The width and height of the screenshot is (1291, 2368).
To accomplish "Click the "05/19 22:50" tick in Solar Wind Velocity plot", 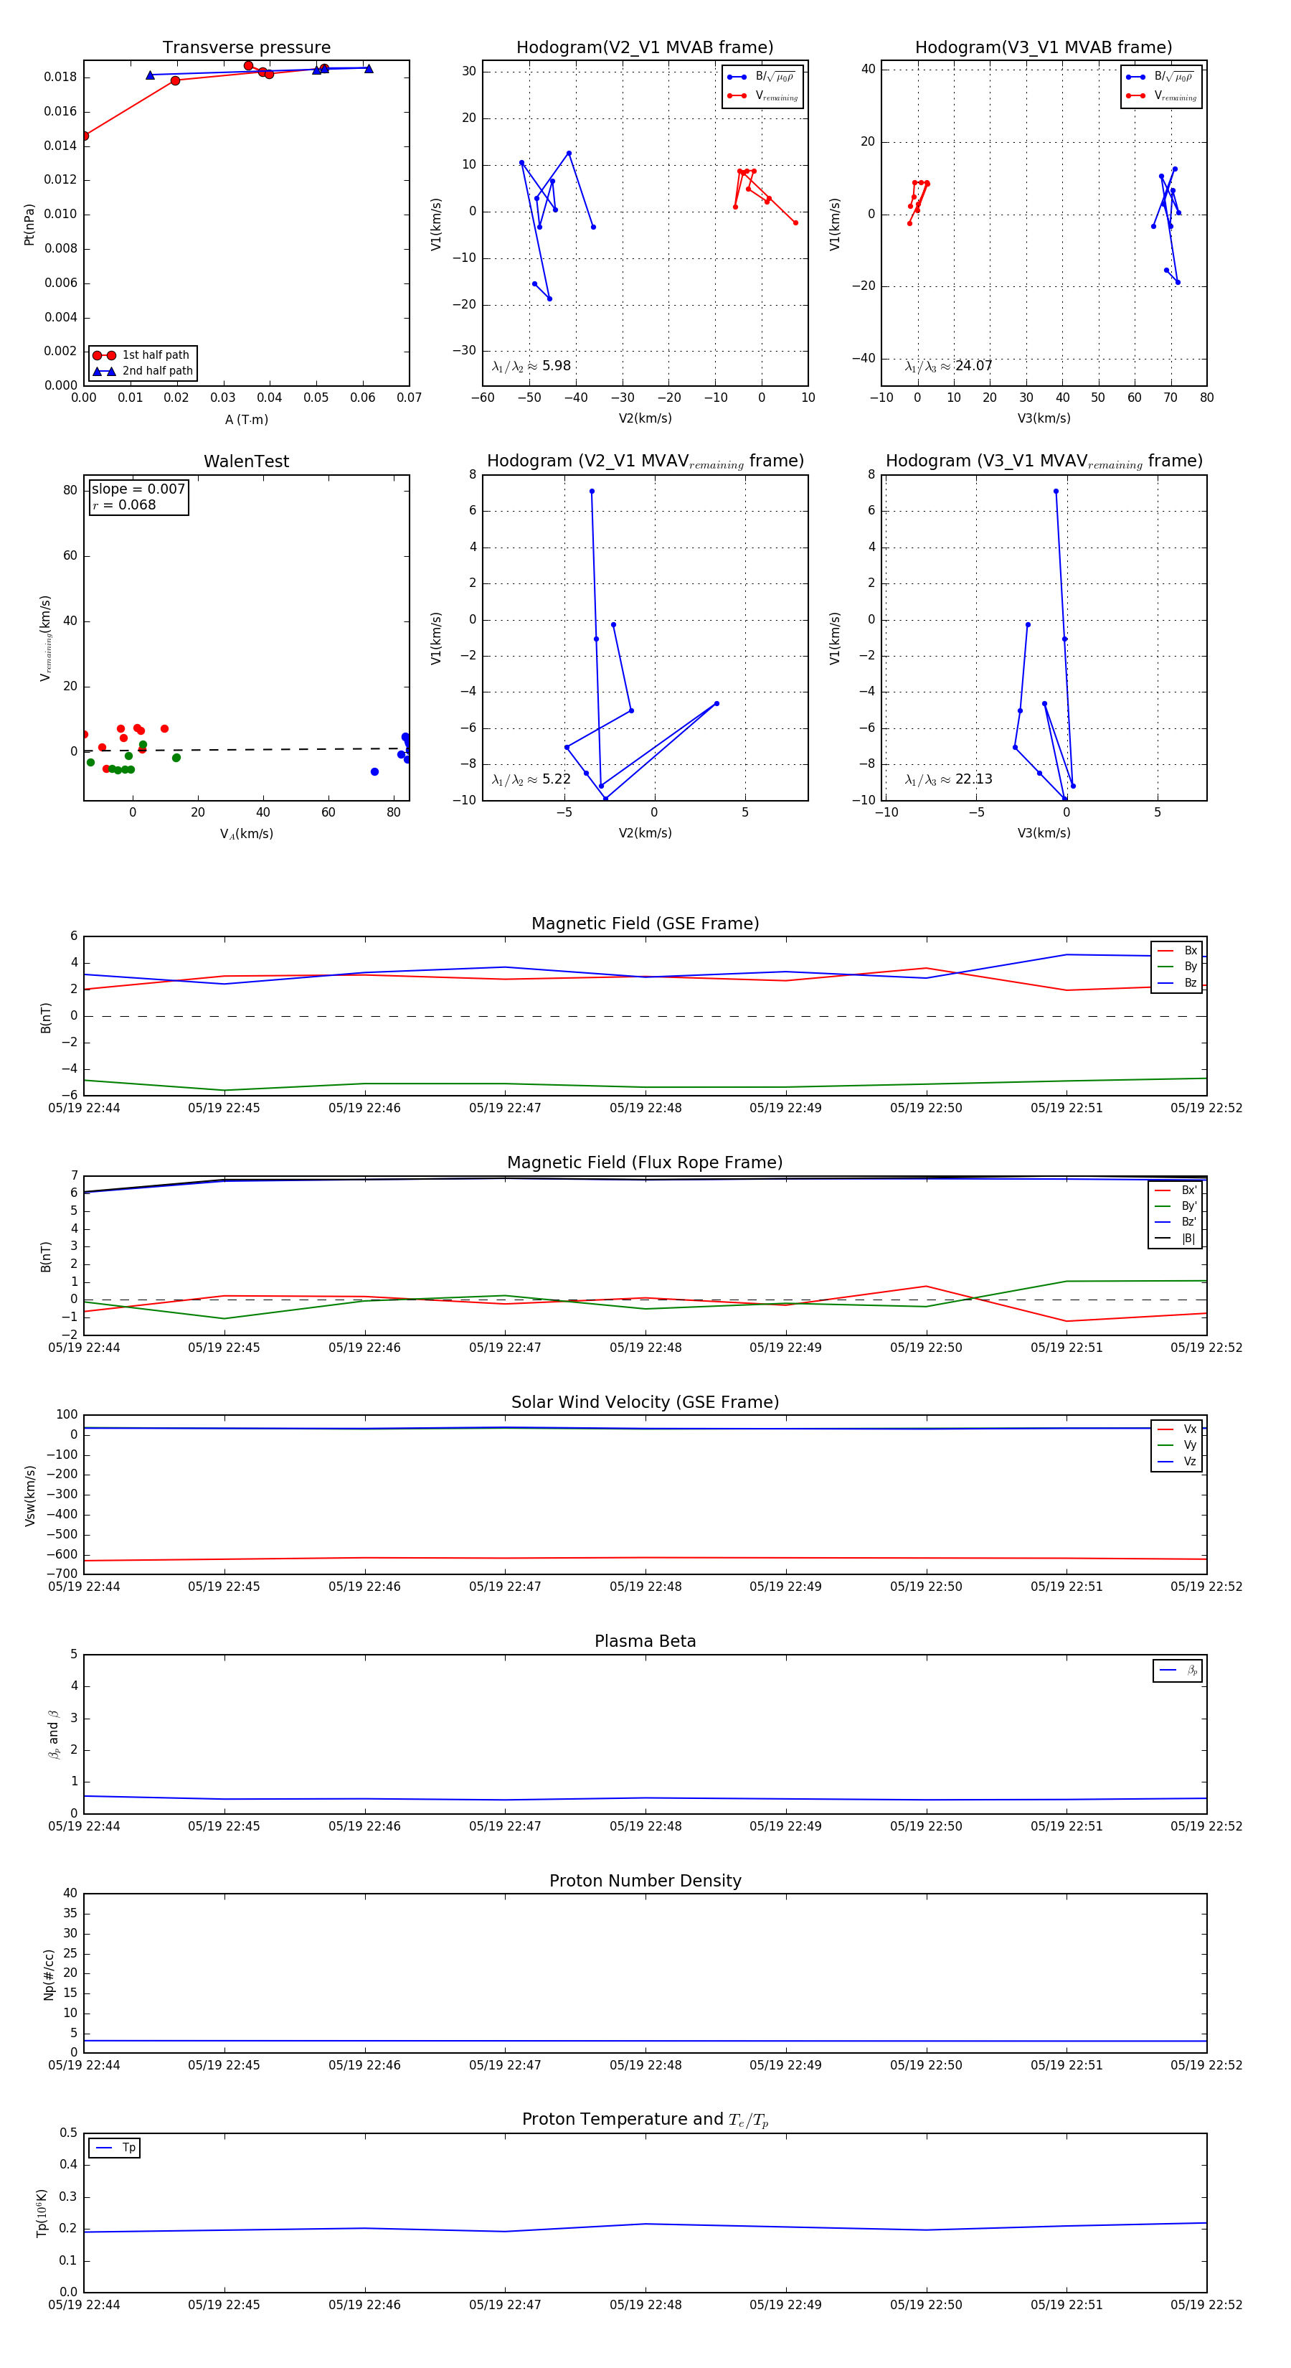I will 925,1587.
